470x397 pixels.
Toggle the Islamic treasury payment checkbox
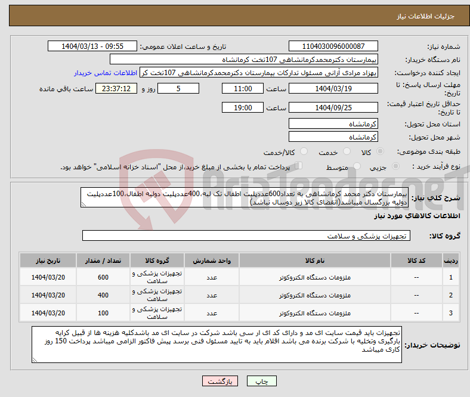(299, 165)
